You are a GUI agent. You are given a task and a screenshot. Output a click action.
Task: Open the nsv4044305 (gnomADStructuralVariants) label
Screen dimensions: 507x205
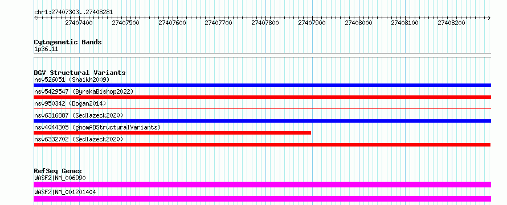pos(97,127)
